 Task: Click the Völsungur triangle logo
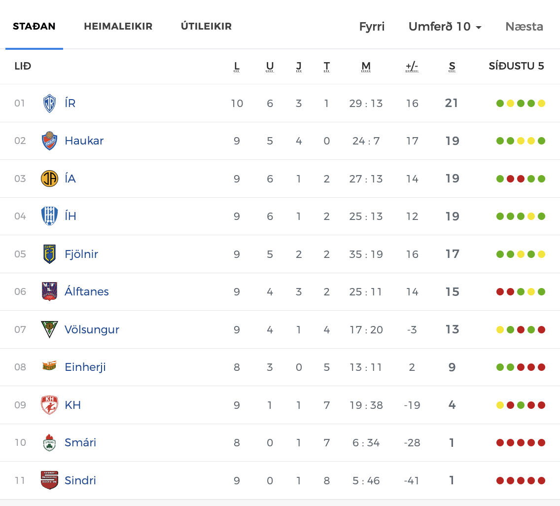49,329
